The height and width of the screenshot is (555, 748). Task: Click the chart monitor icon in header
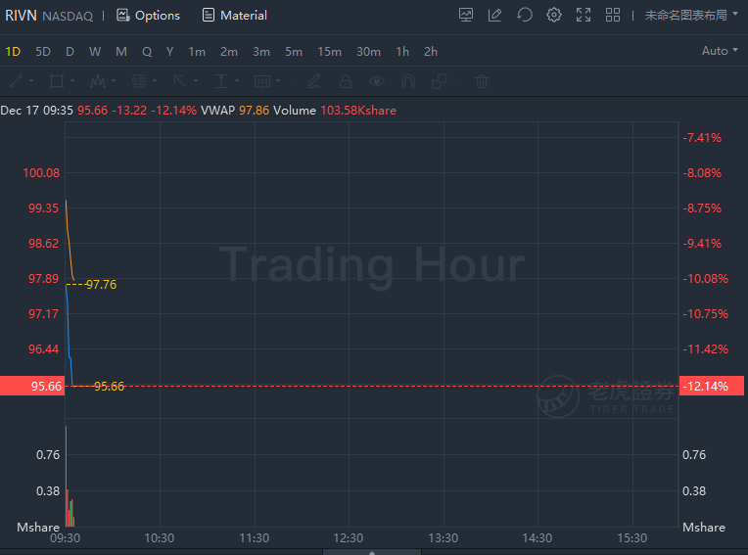coord(466,15)
